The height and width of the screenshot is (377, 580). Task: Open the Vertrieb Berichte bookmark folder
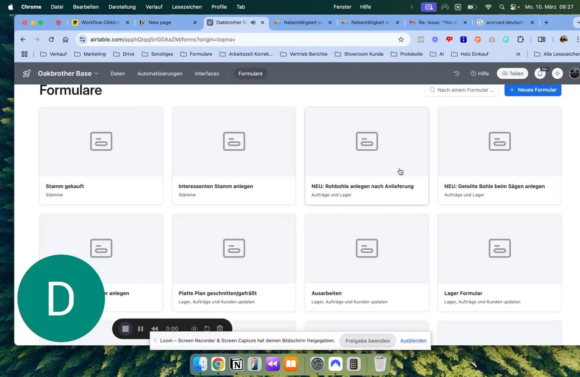(x=304, y=54)
